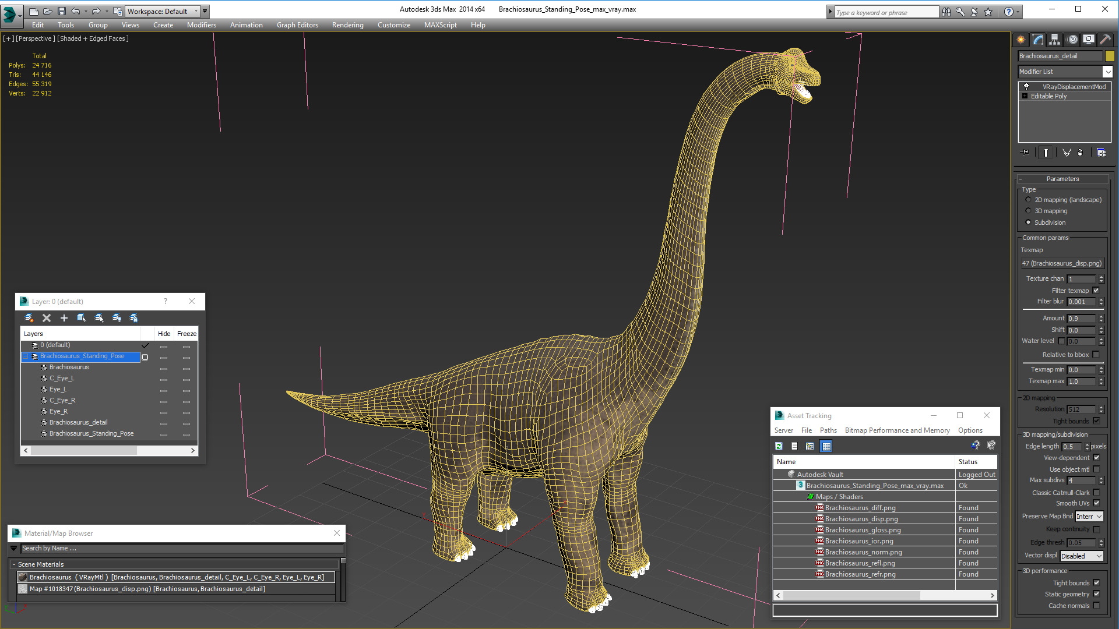Viewport: 1119px width, 629px height.
Task: Toggle the Relative to bbox checkbox
Action: pos(1096,355)
